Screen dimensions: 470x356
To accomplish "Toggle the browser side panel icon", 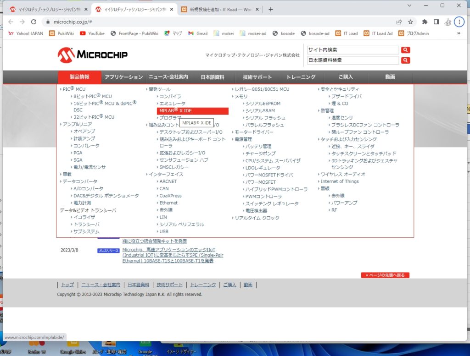I will (436, 22).
